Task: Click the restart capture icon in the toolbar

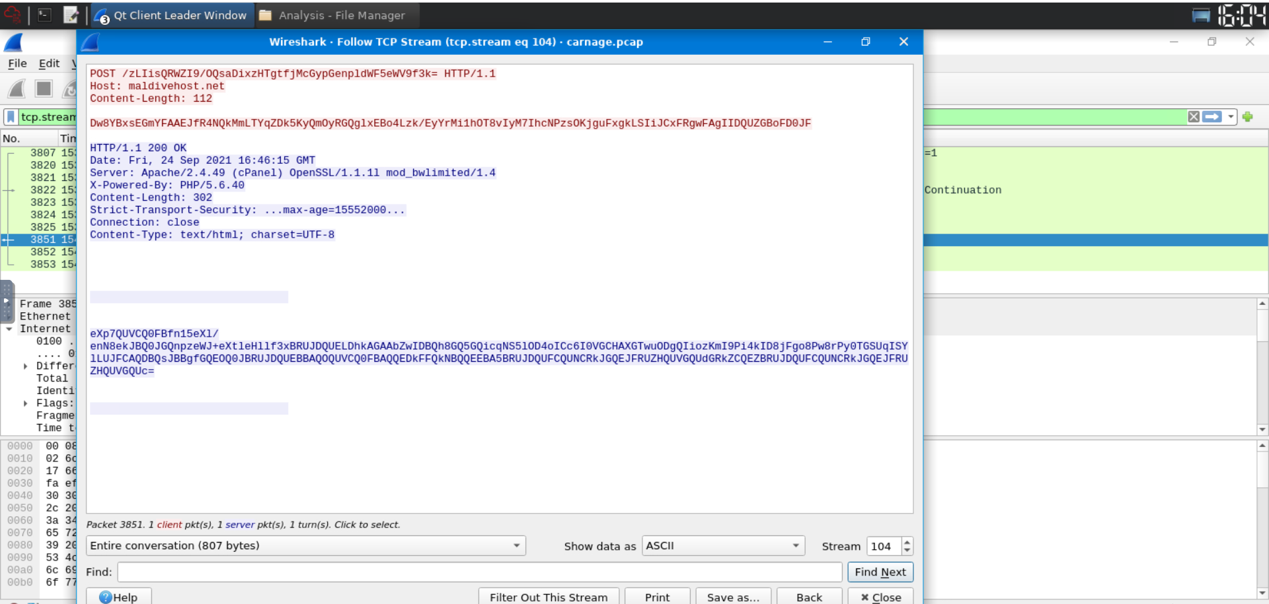Action: tap(69, 88)
